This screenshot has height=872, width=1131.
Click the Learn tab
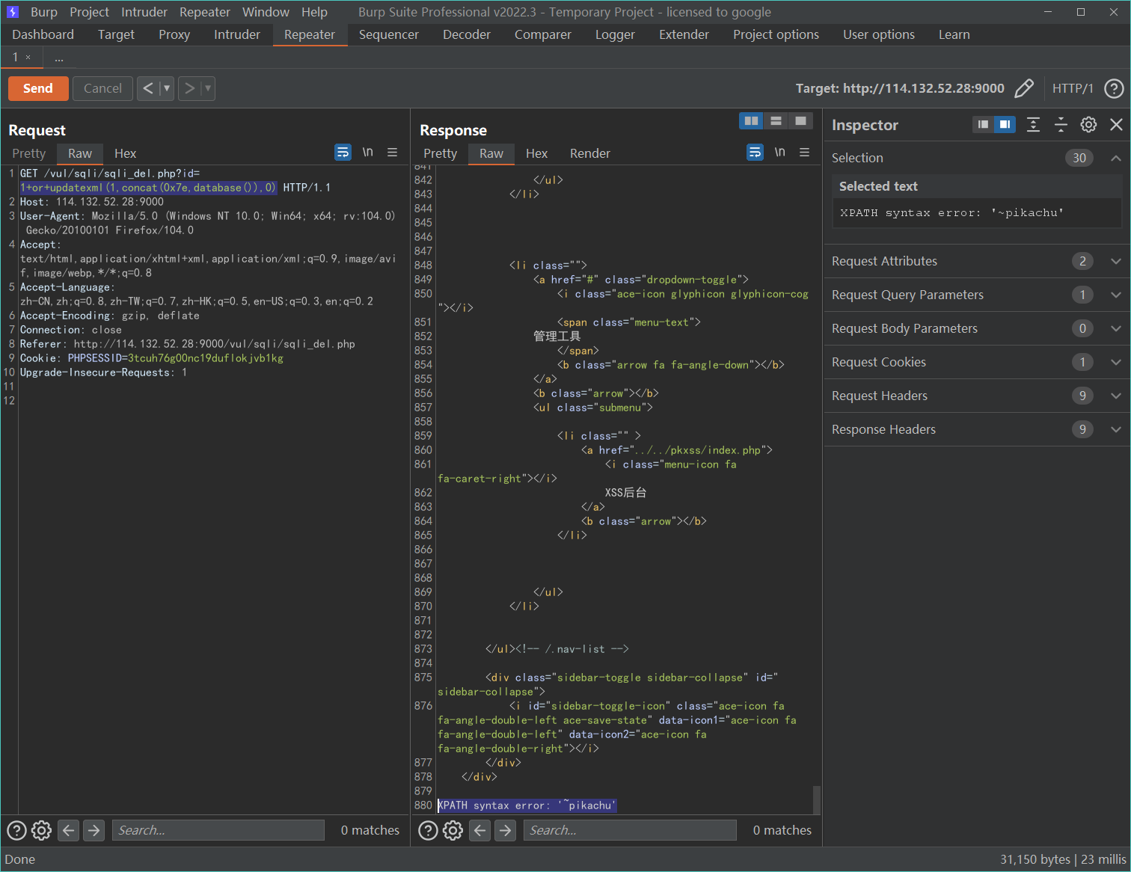pyautogui.click(x=954, y=34)
